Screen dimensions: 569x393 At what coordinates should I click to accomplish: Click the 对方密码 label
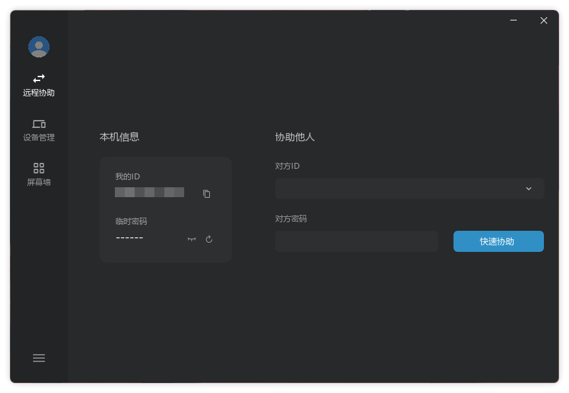click(x=290, y=219)
